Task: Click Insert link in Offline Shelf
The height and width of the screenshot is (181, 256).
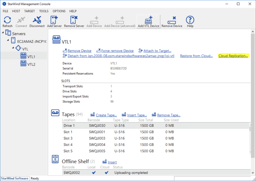Action: pyautogui.click(x=112, y=162)
